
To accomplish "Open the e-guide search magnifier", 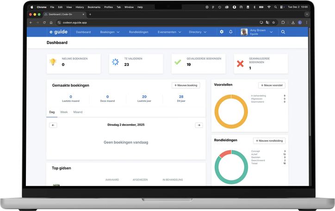I will [283, 32].
